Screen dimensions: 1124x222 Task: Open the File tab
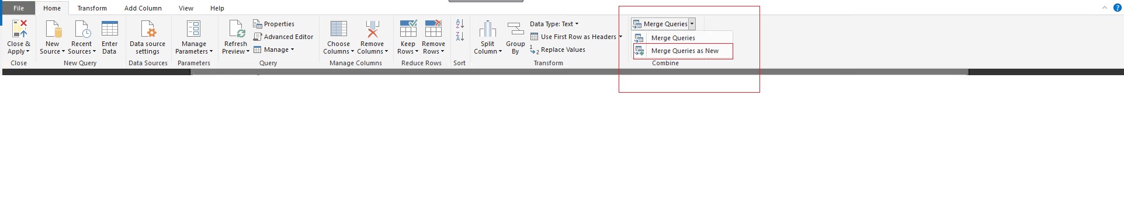(x=19, y=8)
